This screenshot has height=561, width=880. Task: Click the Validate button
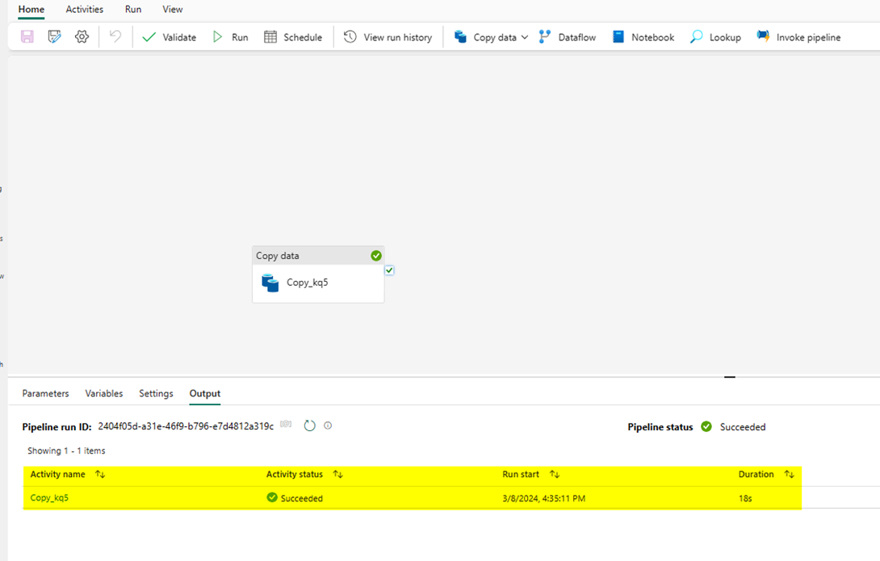point(169,37)
